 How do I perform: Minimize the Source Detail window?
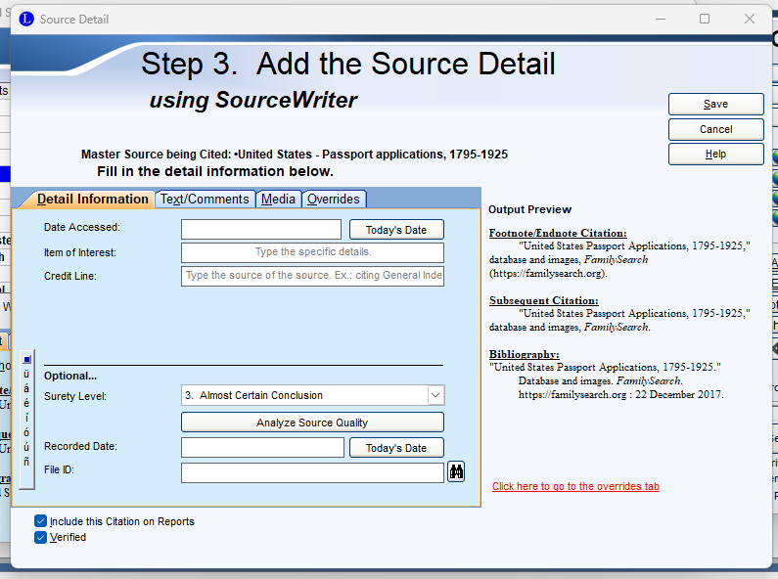(x=660, y=19)
